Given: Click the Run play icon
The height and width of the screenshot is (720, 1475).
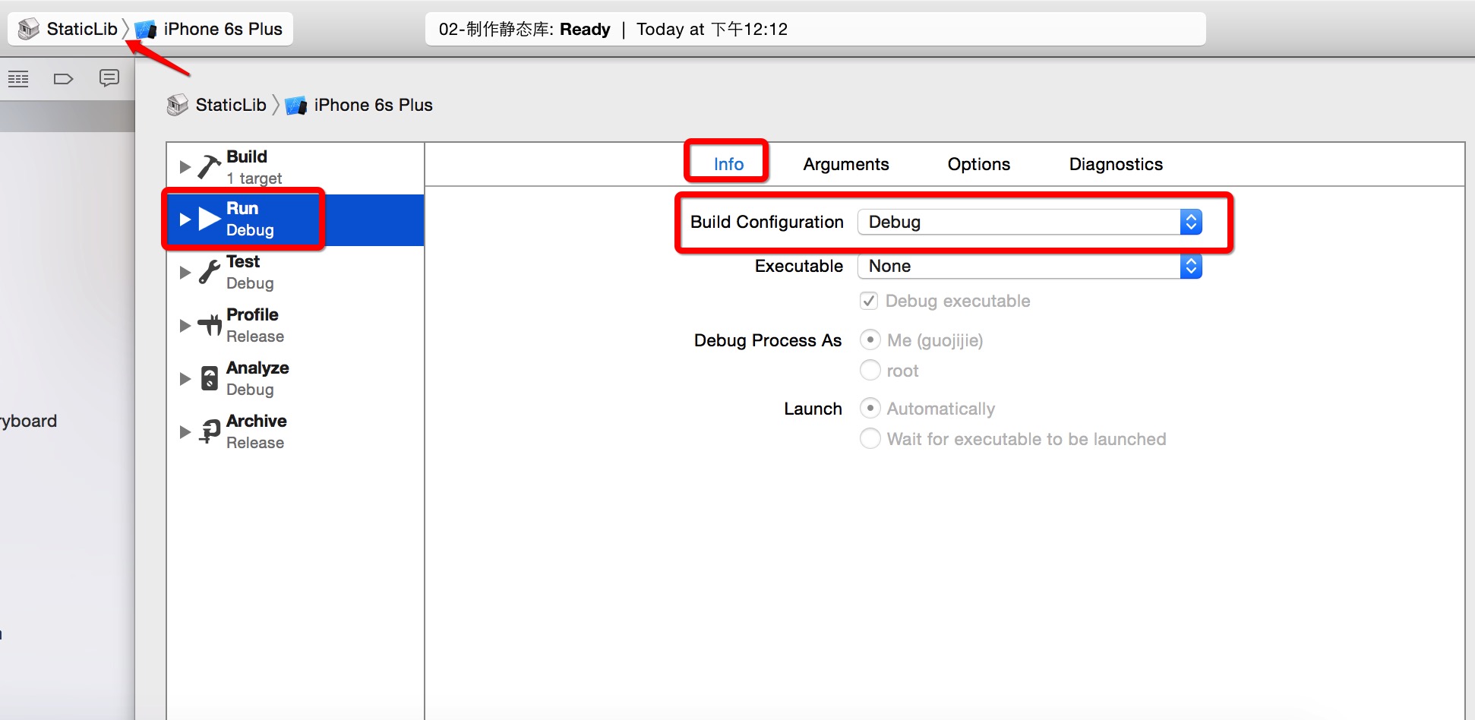Looking at the screenshot, I should (210, 219).
